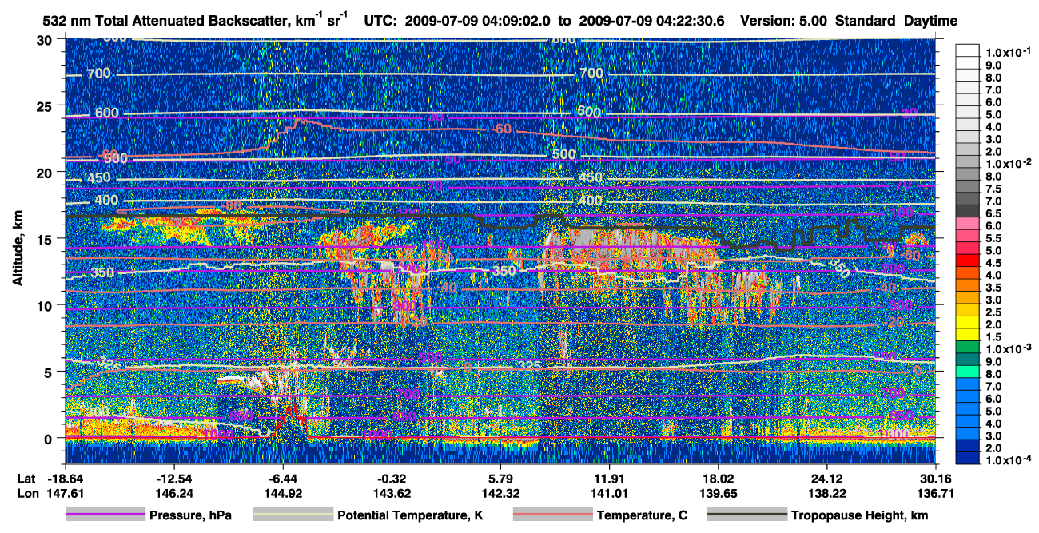Click the 'Lat' row label

coord(27,479)
